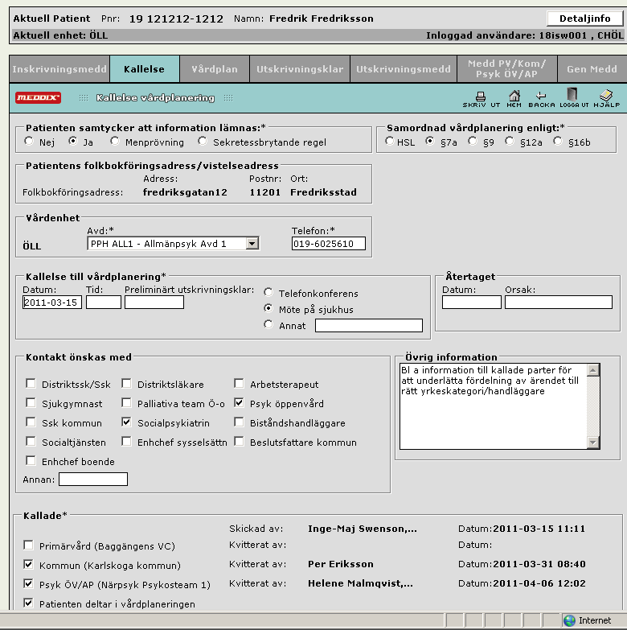The image size is (627, 630).
Task: Click the Skriv ut printer icon
Action: (481, 99)
